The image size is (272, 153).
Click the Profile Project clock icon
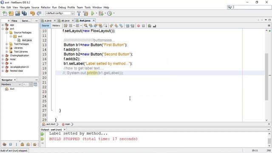click(110, 13)
